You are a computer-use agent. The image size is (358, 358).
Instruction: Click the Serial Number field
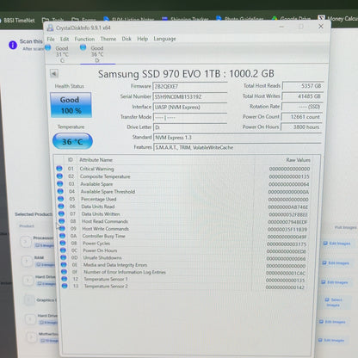(x=190, y=97)
